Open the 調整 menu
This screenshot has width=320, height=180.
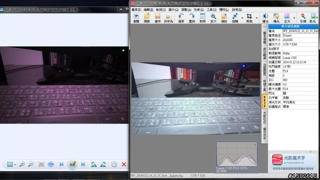point(186,9)
